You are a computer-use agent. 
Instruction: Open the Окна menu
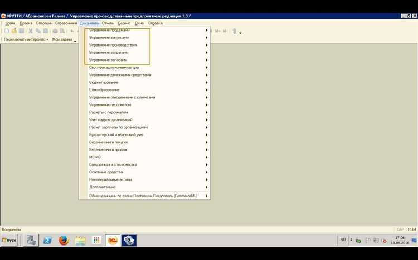[139, 23]
